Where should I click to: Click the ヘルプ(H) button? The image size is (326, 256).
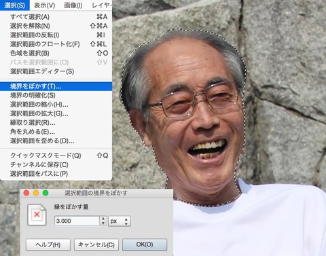pos(48,244)
